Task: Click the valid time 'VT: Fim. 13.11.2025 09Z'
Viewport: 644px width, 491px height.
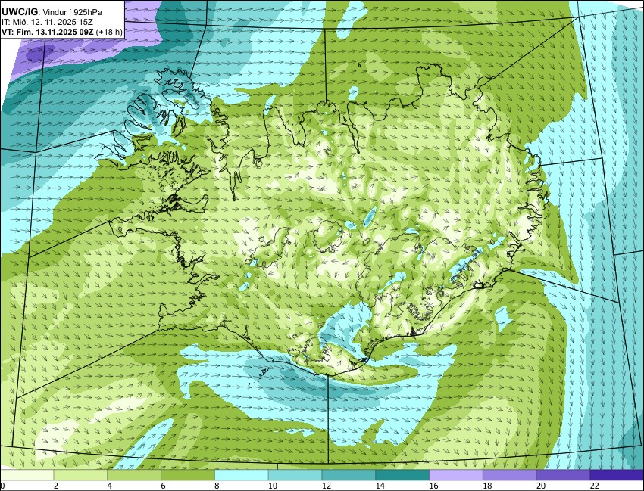Action: 47,33
